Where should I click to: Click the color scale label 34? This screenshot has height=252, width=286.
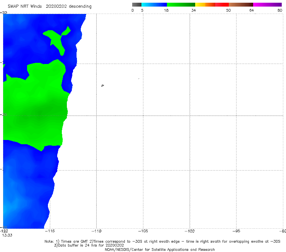point(194,10)
